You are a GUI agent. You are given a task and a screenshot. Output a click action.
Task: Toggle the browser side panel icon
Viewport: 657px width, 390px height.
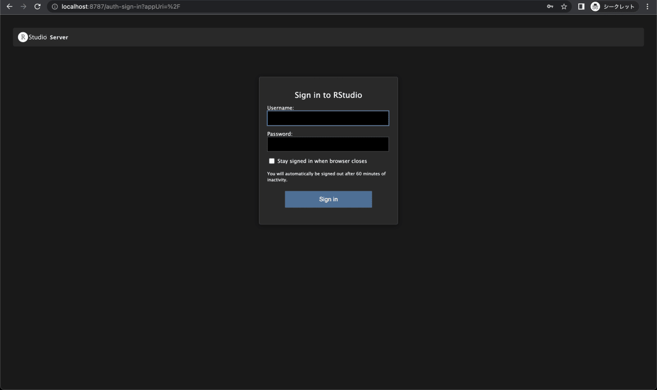tap(581, 7)
